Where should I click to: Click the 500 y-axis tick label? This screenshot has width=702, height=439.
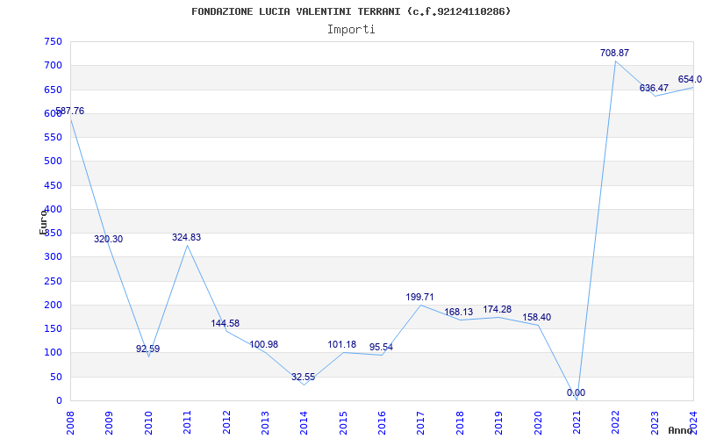click(x=53, y=162)
